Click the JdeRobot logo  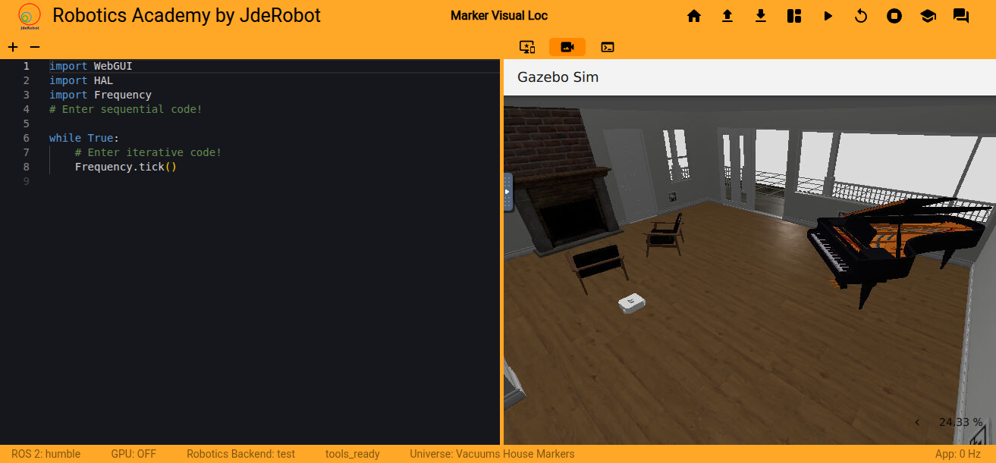pyautogui.click(x=30, y=16)
